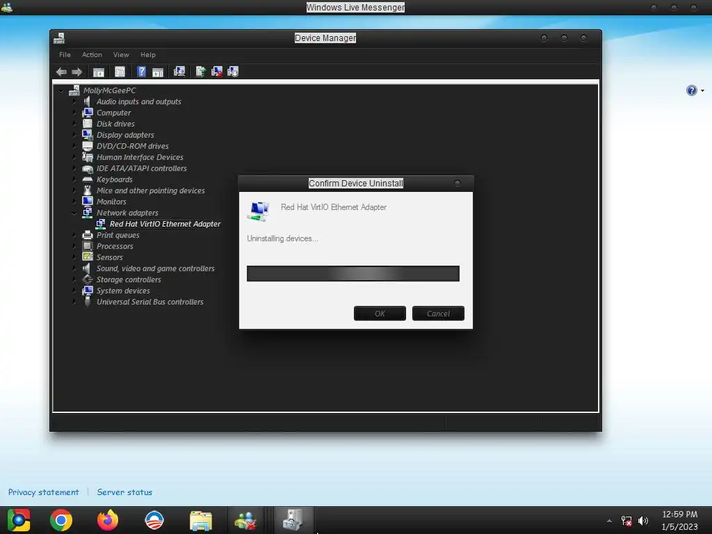Click Show/Hide Action Pane toolbar icon

[x=158, y=72]
